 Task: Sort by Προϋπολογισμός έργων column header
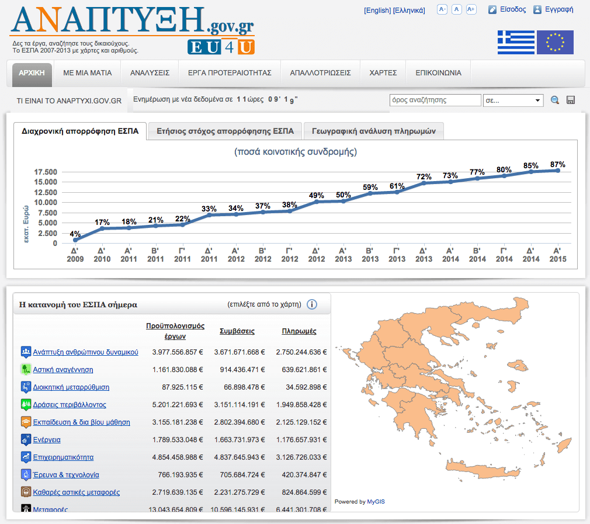[x=175, y=331]
